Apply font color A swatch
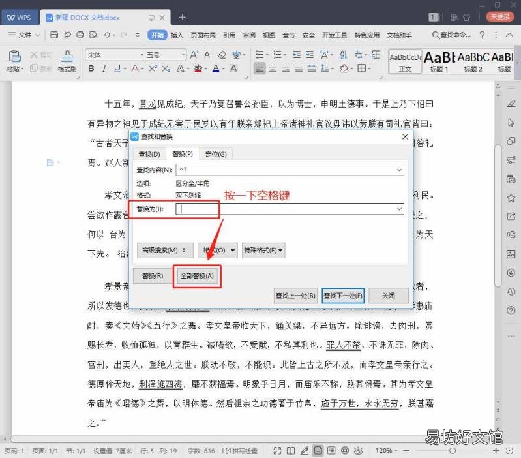The height and width of the screenshot is (458, 521). pos(216,69)
